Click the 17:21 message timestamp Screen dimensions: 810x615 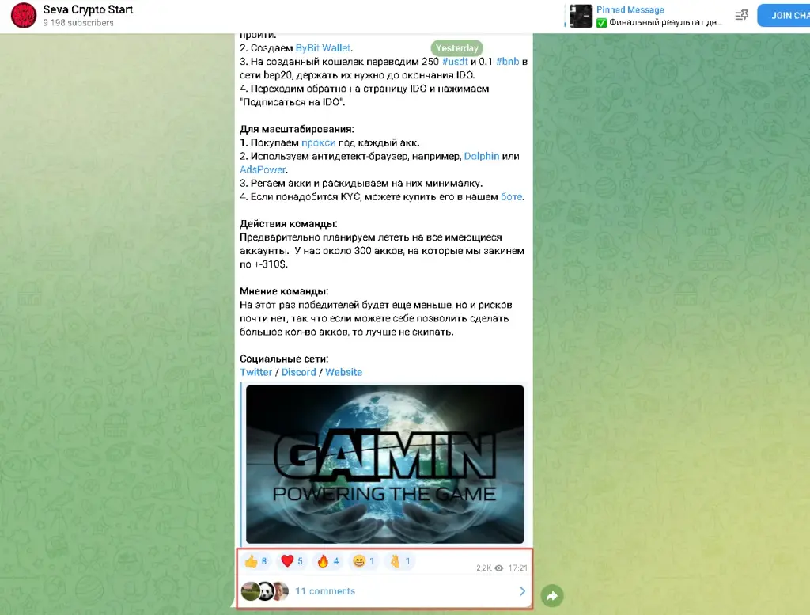click(x=517, y=568)
